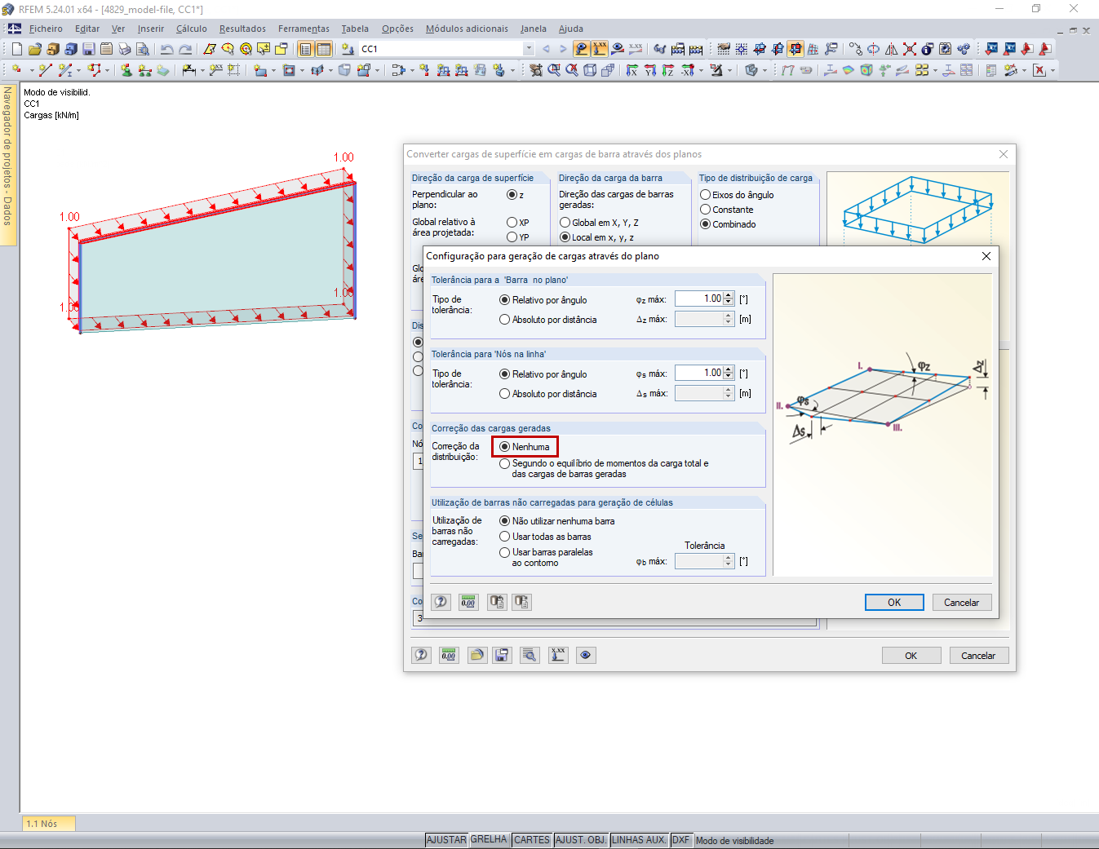Expand the -X view direction dropdown arrow
1099x849 pixels.
701,71
